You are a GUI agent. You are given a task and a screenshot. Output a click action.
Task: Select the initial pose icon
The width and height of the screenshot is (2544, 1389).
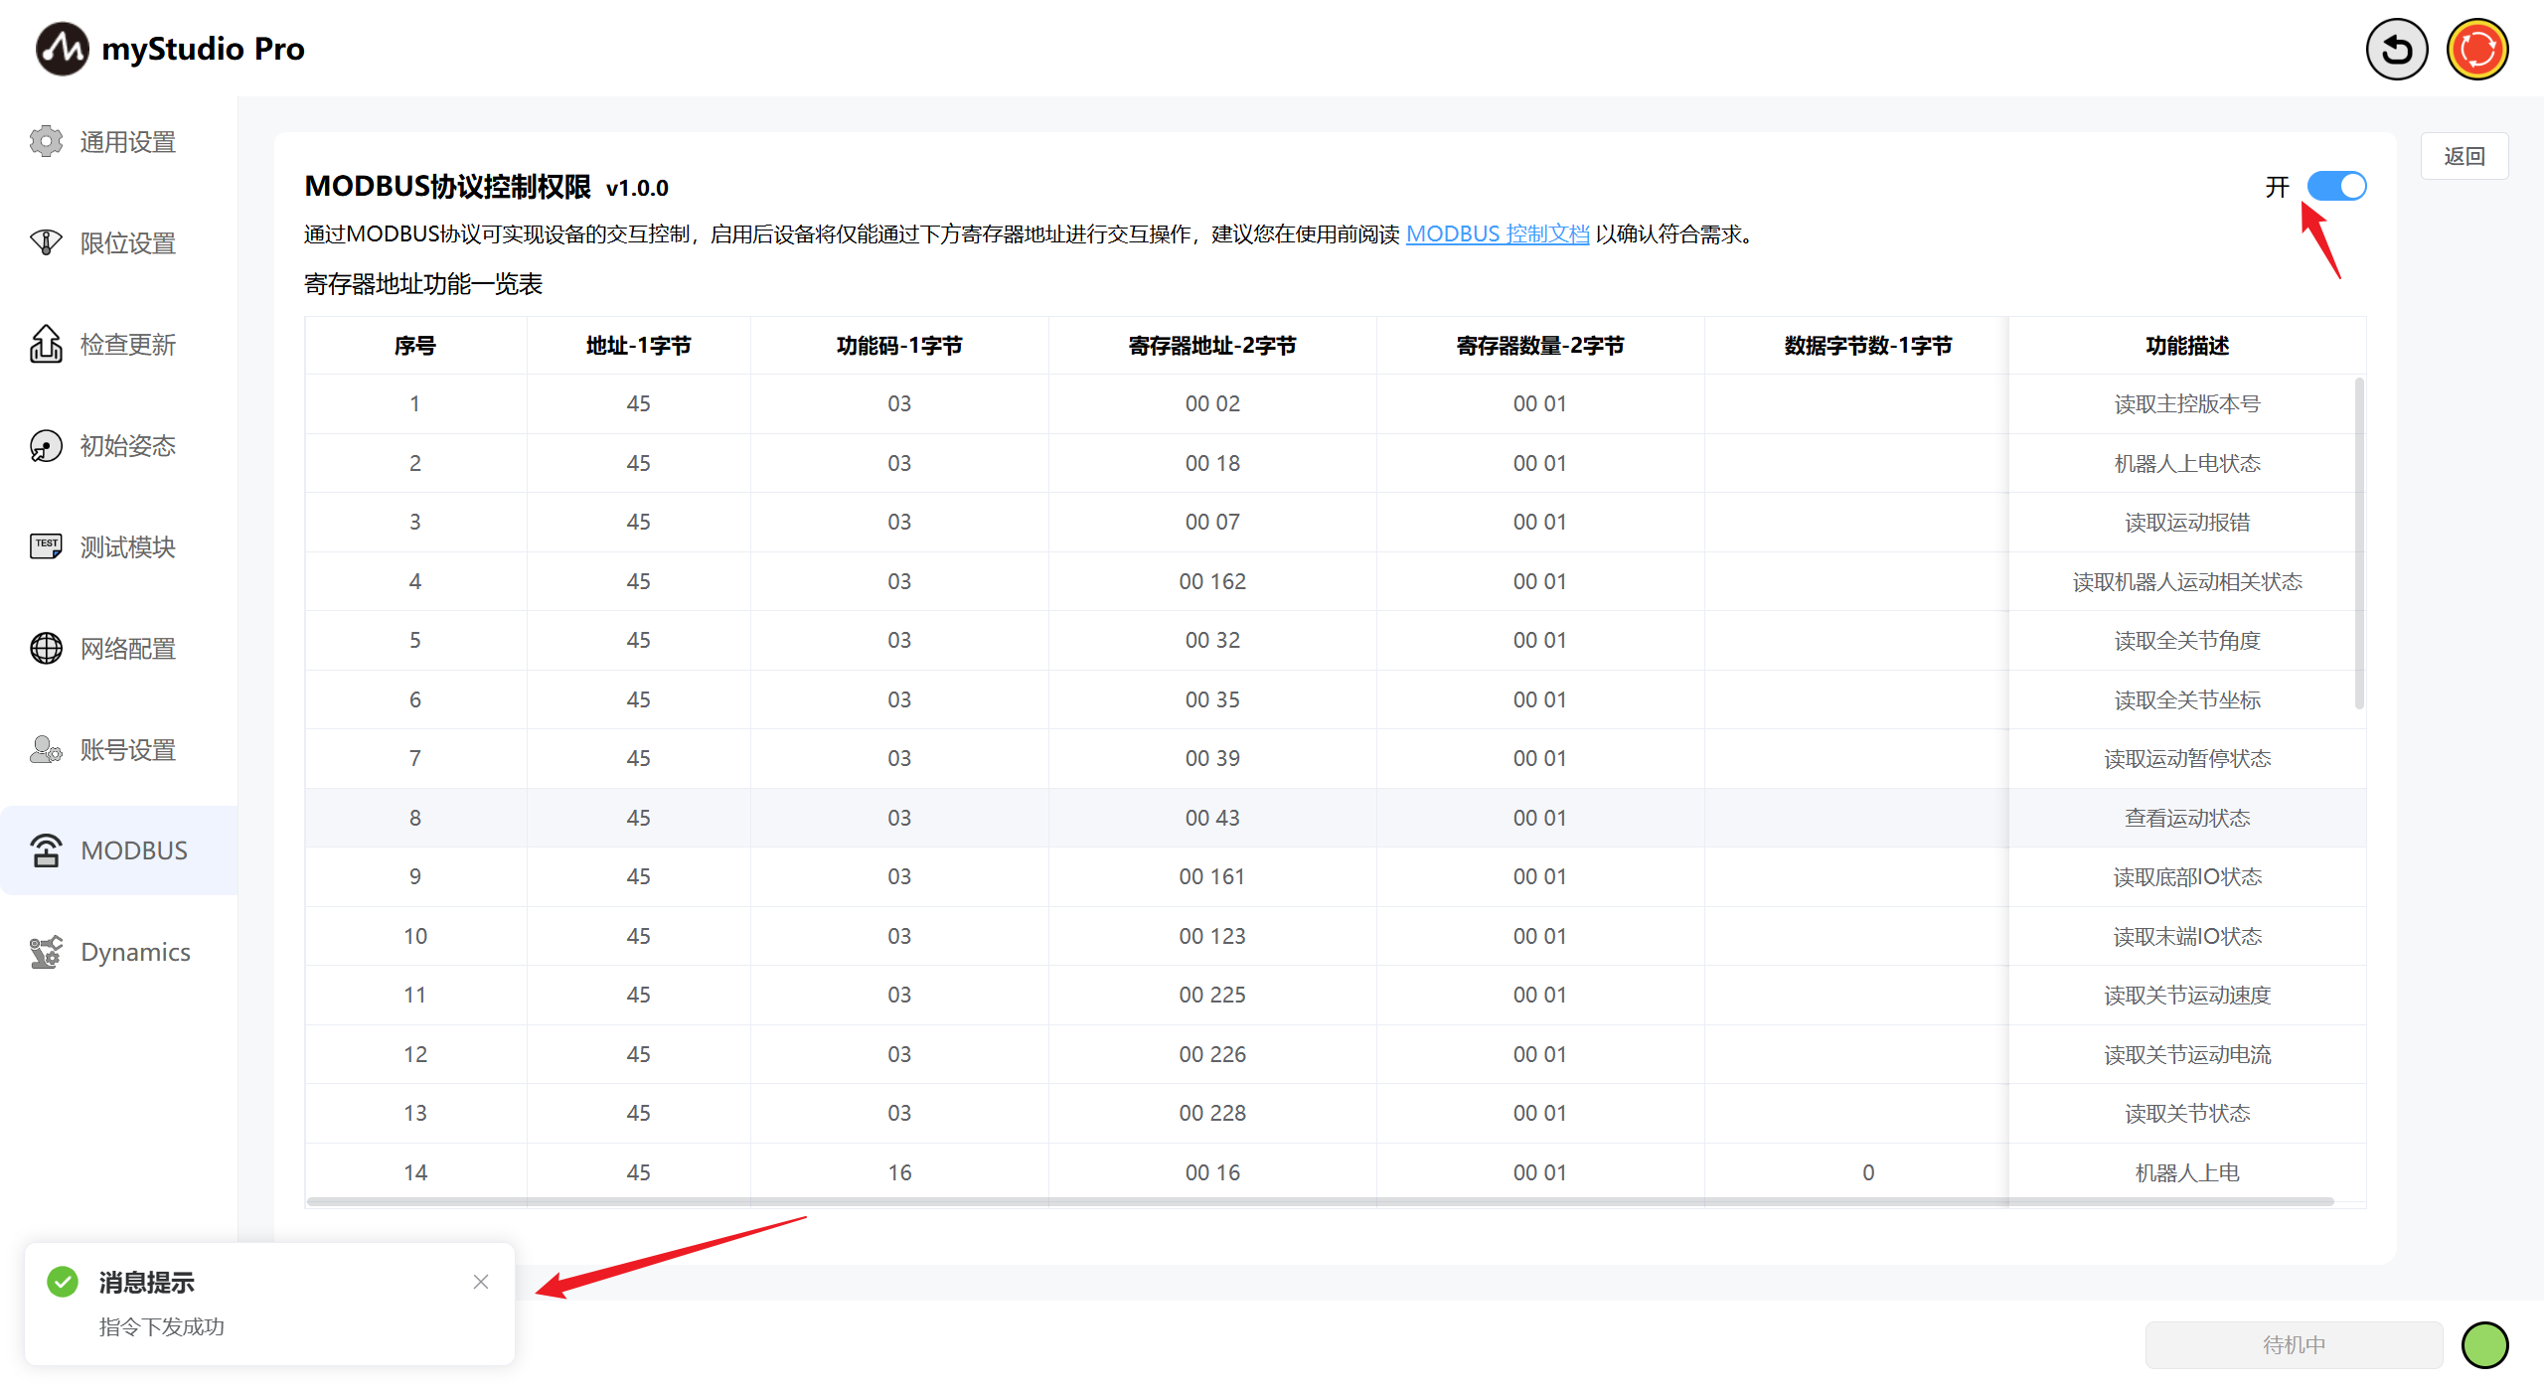tap(46, 446)
